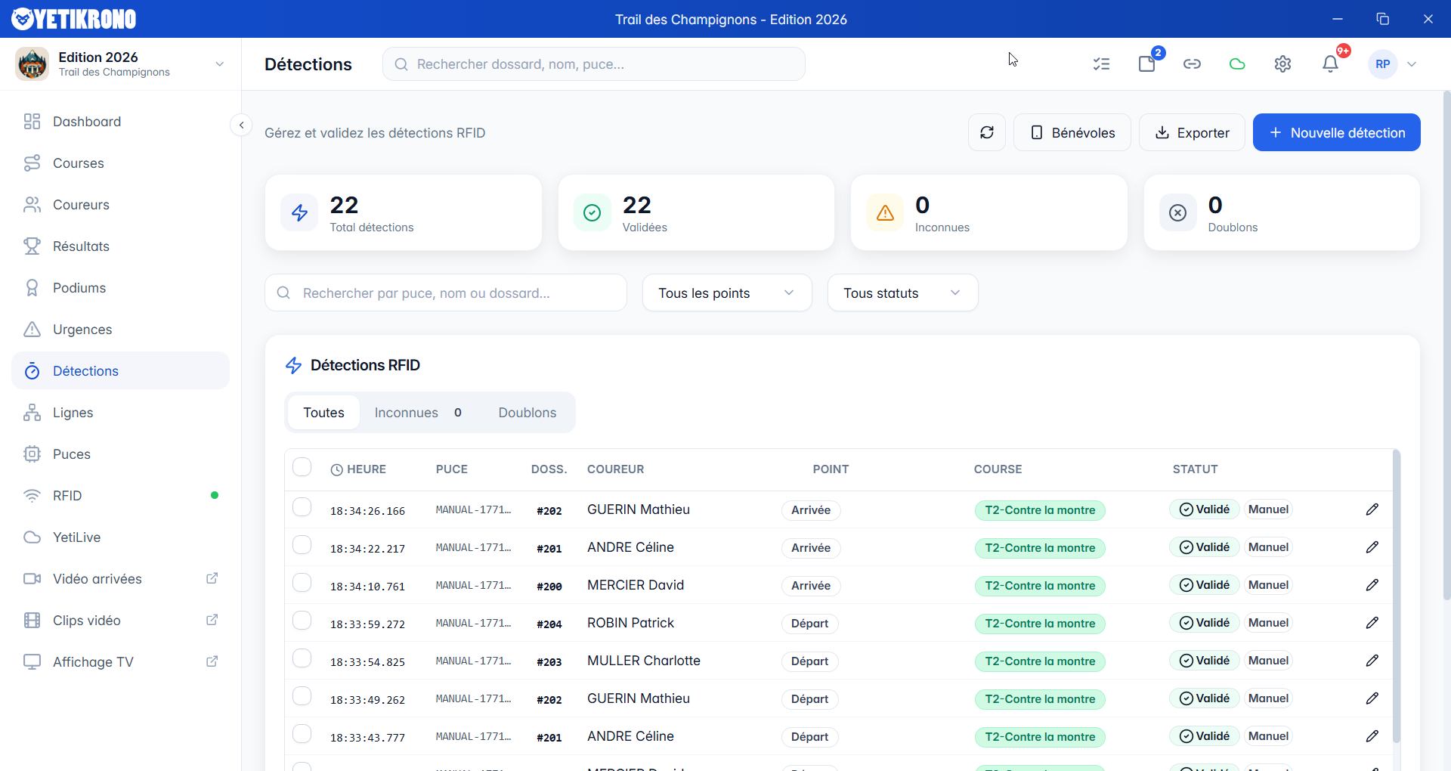Check the box for ANDRE Céline Arrivée row
Screen dimensions: 1451x771
302,545
